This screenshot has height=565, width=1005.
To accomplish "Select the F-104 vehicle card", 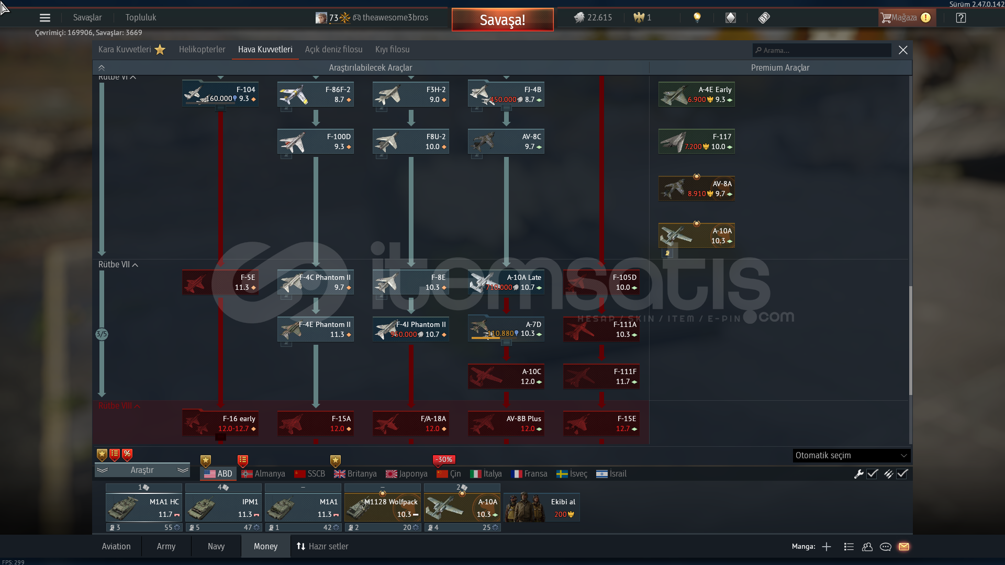I will click(x=220, y=94).
